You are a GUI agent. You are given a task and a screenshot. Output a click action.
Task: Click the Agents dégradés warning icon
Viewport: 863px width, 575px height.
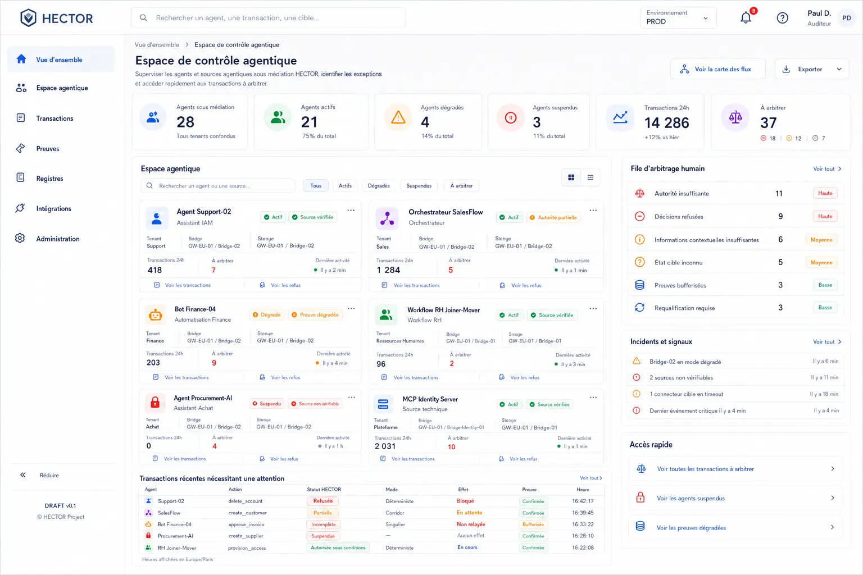[x=398, y=118]
